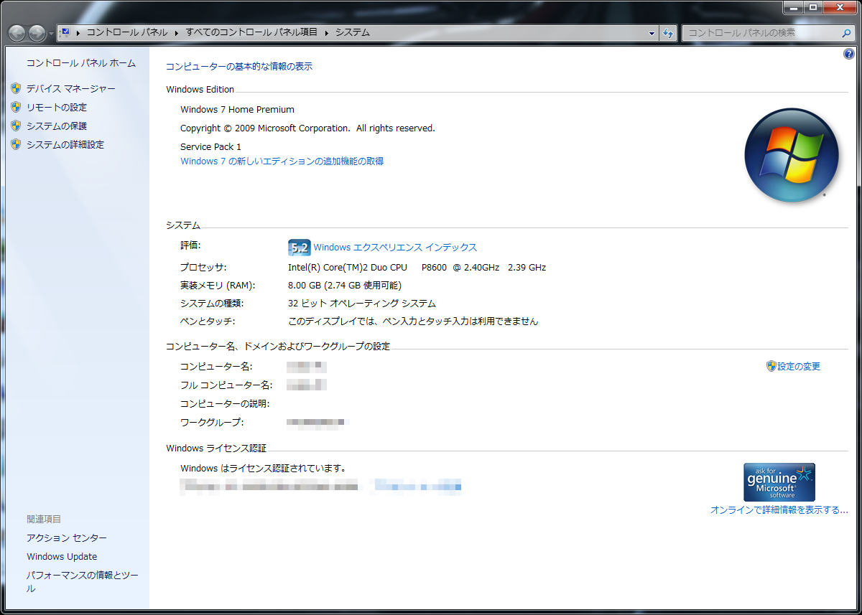Open Windows エクスペリエンス インデックス link
862x615 pixels.
click(x=395, y=247)
